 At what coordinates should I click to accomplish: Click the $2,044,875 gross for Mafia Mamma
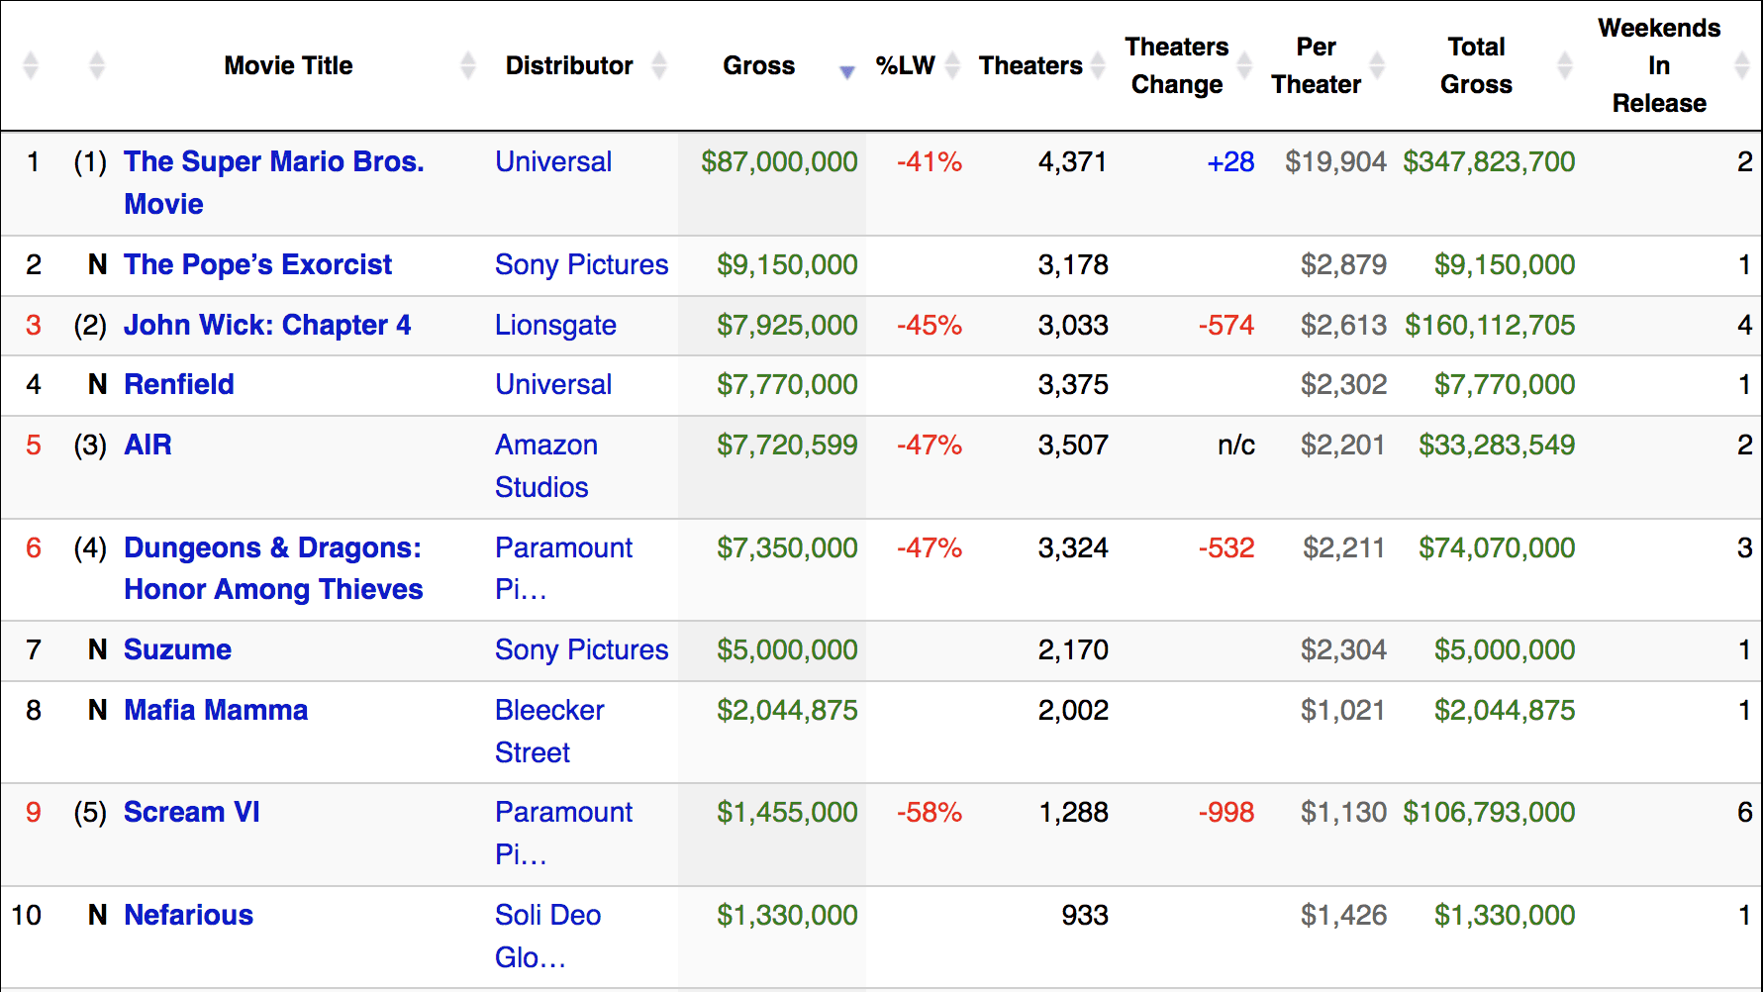point(787,710)
